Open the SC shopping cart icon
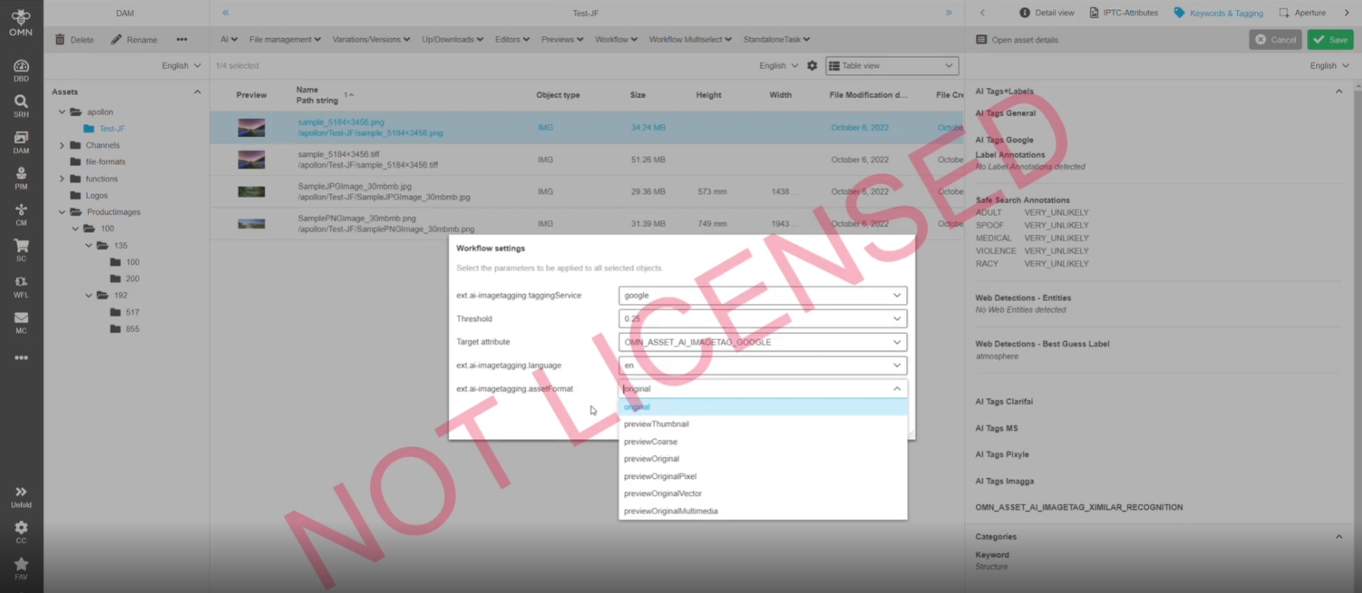Image resolution: width=1362 pixels, height=593 pixels. point(21,250)
